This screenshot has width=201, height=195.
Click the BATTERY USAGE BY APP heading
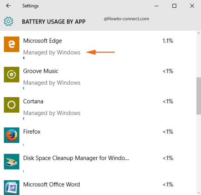(54, 22)
